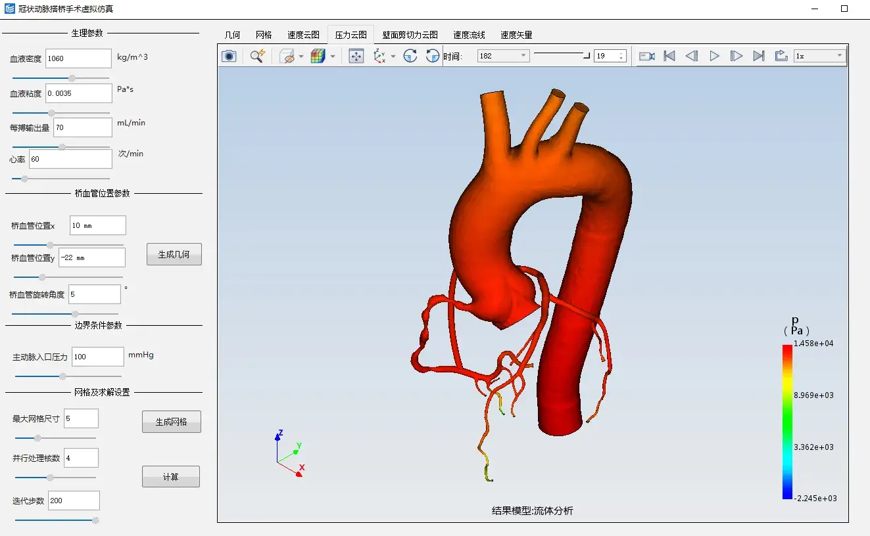The image size is (870, 536).
Task: Click the 每搏输出量 field showing 70
Action: (83, 127)
